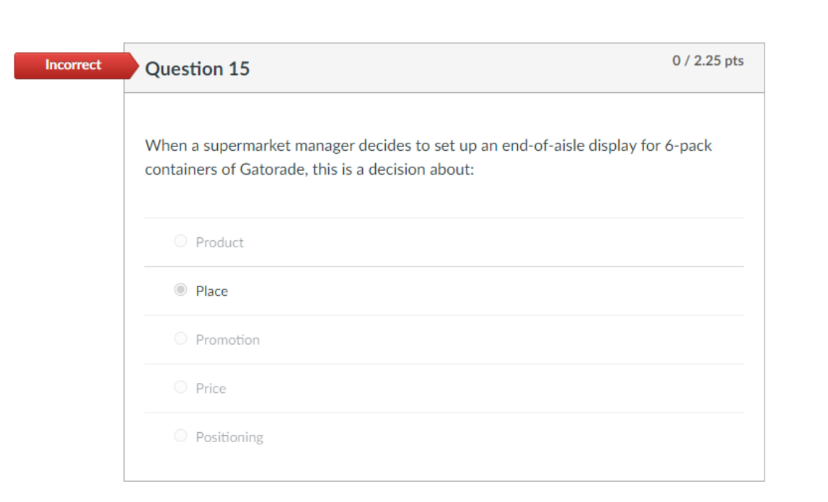Click the "Promotion" answer label text

227,340
